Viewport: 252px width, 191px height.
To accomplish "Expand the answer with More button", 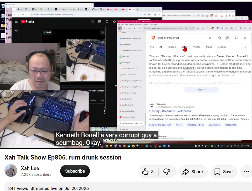I will (x=202, y=90).
